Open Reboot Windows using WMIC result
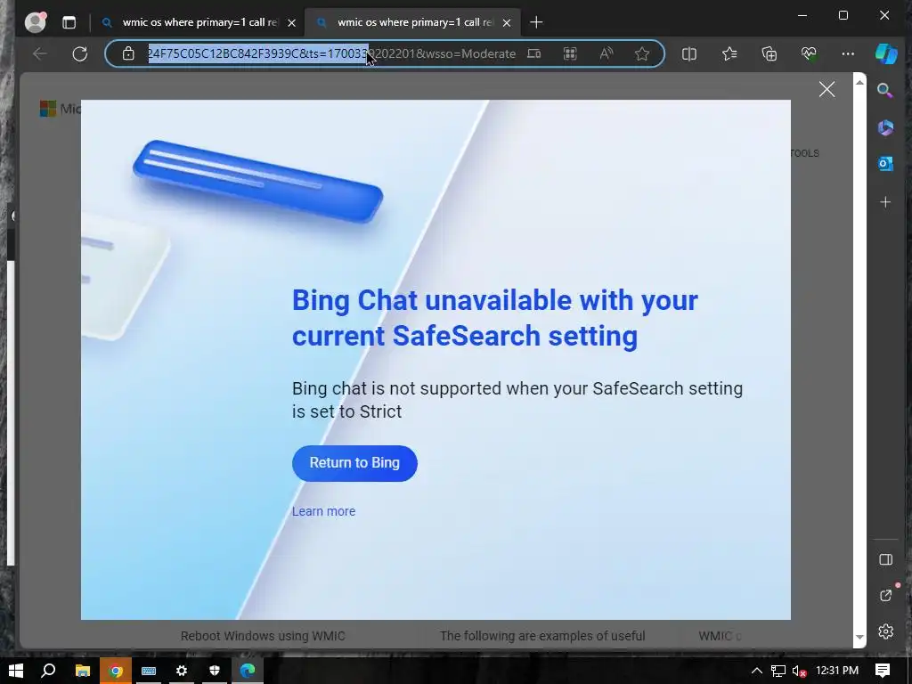Image resolution: width=912 pixels, height=684 pixels. pos(263,636)
